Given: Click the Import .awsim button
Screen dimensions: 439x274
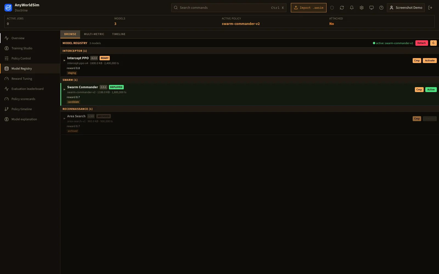Looking at the screenshot, I should [309, 8].
